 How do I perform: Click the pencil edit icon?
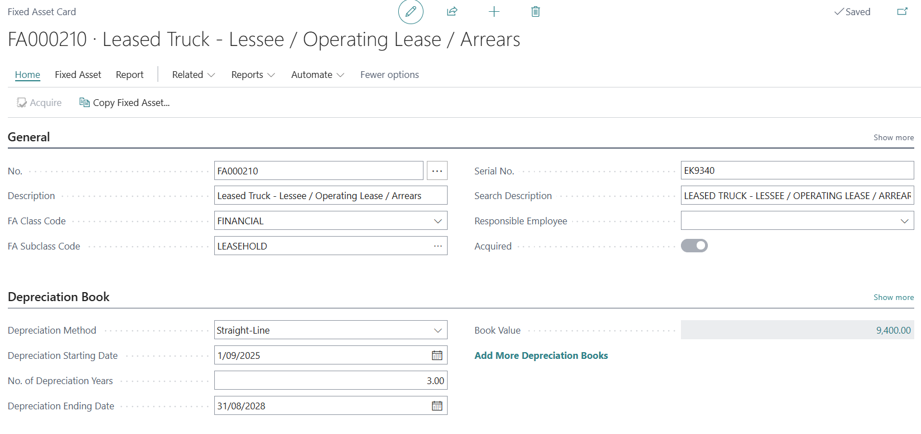(x=411, y=12)
